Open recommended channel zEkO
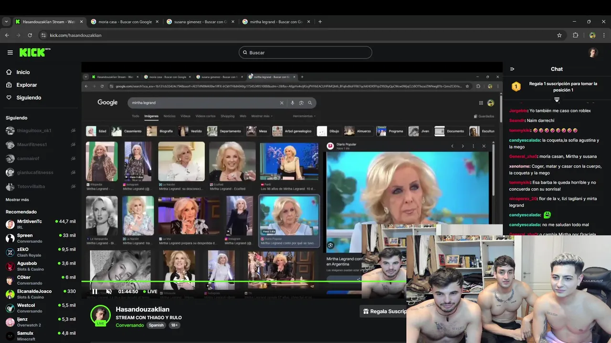Viewport: 611px width, 343px height. click(x=40, y=252)
